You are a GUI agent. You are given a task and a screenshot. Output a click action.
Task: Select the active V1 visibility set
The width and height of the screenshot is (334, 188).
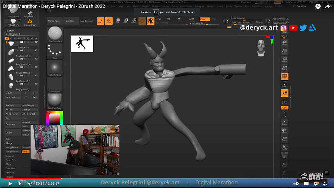(7, 38)
